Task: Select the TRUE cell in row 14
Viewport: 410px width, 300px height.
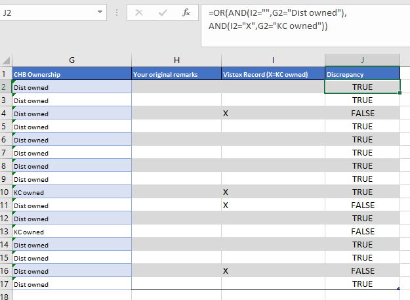Action: pyautogui.click(x=362, y=245)
